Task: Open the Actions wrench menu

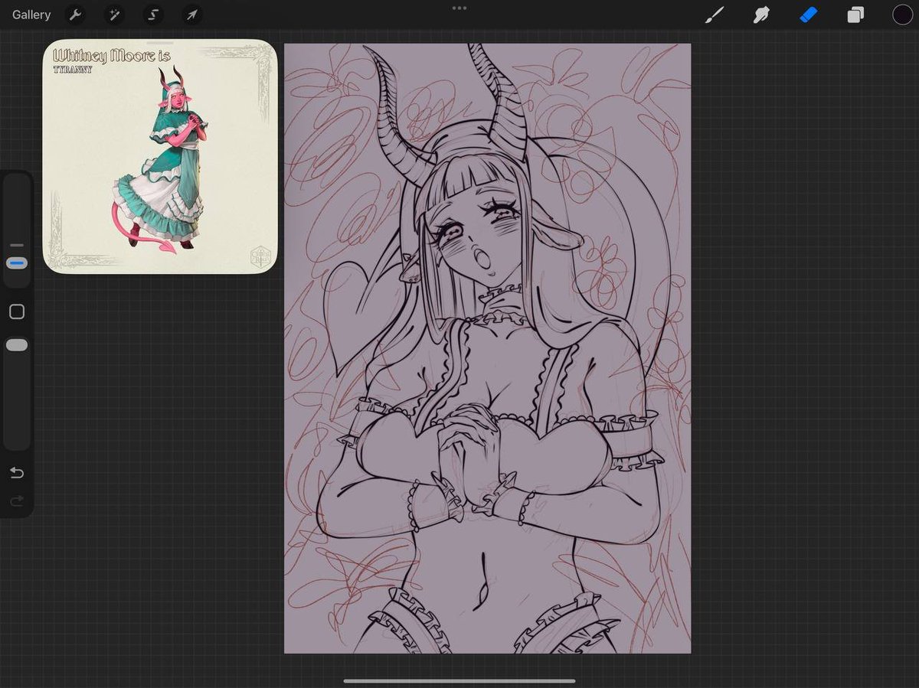Action: 75,15
